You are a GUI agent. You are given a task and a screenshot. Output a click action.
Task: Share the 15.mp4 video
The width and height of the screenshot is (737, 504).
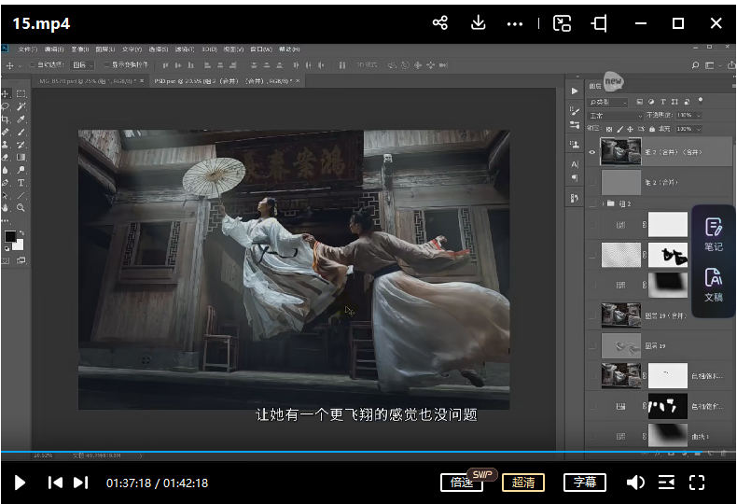click(x=440, y=22)
